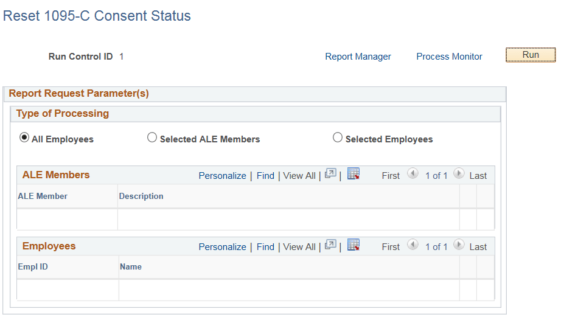Image resolution: width=578 pixels, height=320 pixels.
Task: Open the Report Manager link
Action: 358,57
